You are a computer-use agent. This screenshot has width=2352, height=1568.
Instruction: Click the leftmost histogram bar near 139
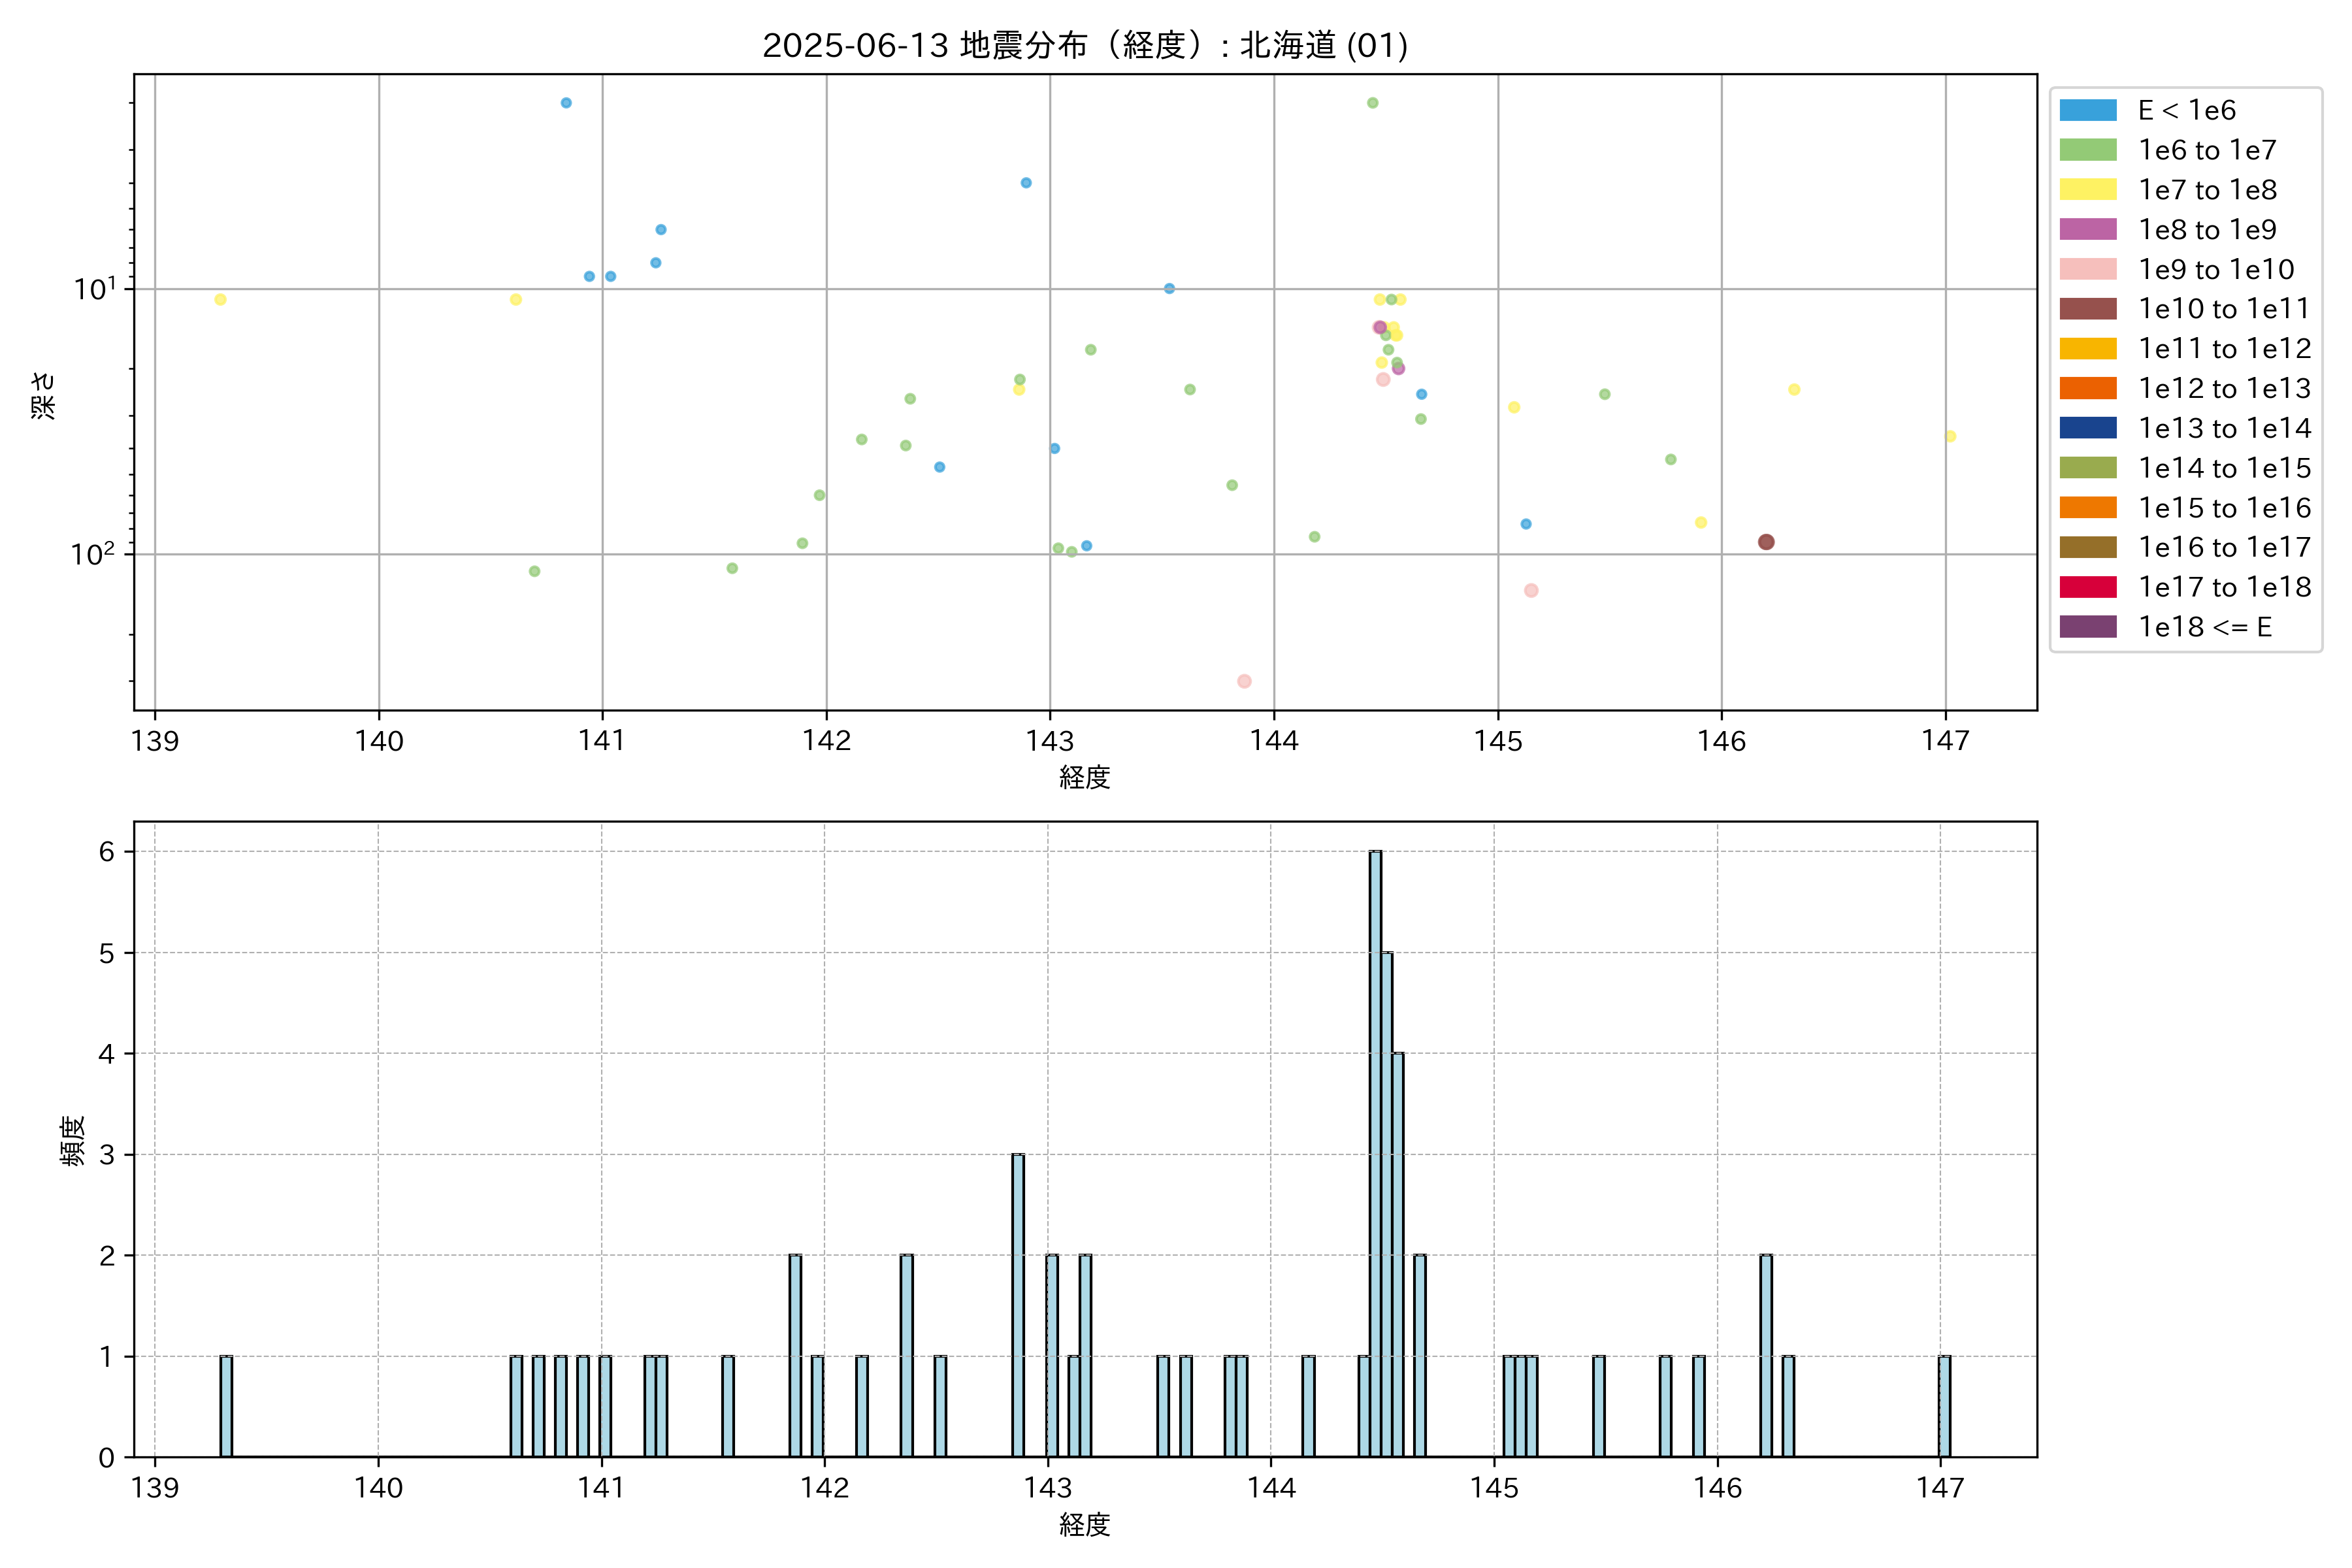(x=226, y=1406)
